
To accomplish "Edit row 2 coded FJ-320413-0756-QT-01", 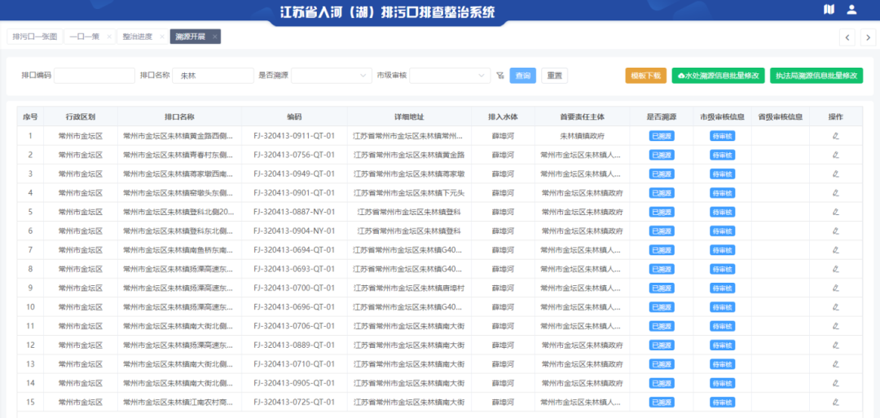I will (x=836, y=155).
